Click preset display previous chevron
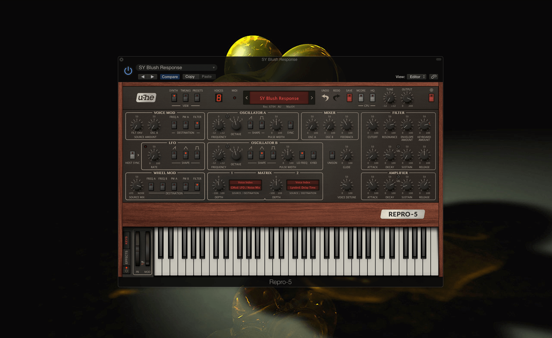The height and width of the screenshot is (338, 552). [x=246, y=98]
